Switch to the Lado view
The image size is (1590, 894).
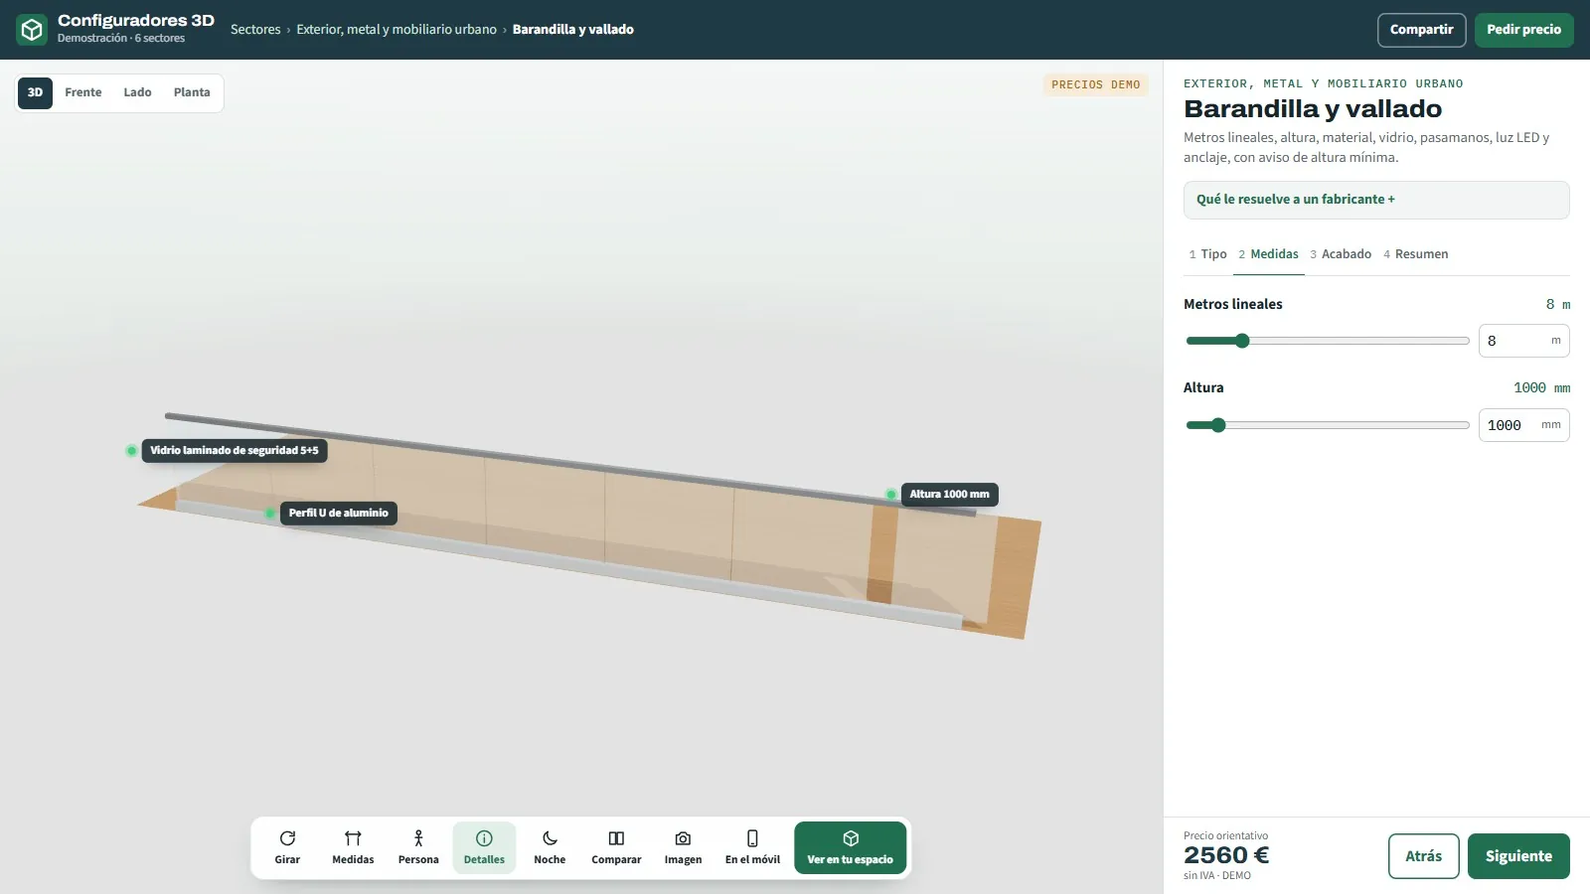[x=137, y=92]
